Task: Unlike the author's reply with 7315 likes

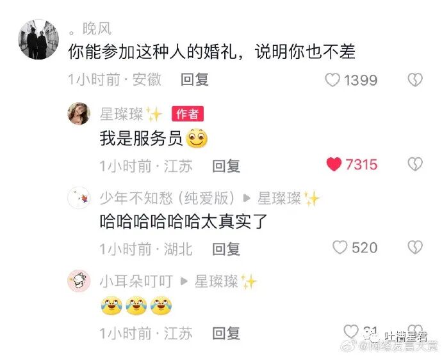Action: tap(334, 164)
